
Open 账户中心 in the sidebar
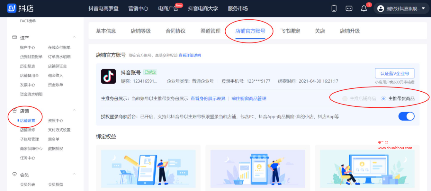(27, 47)
